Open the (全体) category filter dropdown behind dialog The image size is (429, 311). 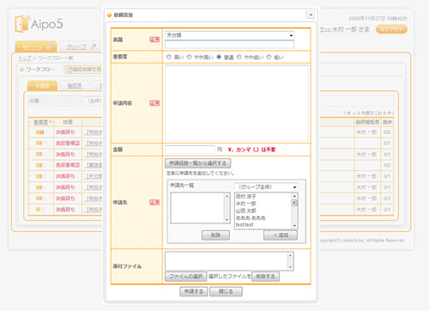point(94,101)
